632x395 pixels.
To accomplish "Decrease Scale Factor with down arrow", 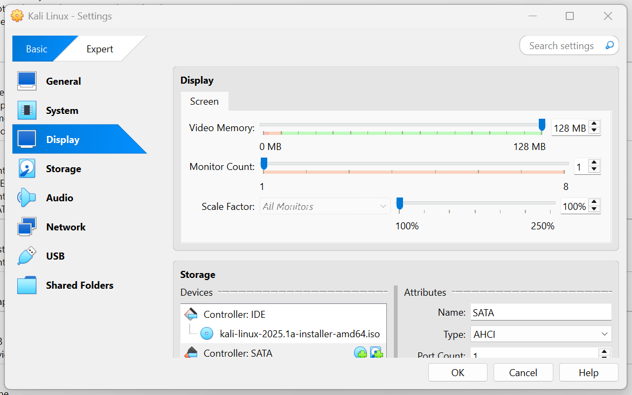I will (x=594, y=209).
